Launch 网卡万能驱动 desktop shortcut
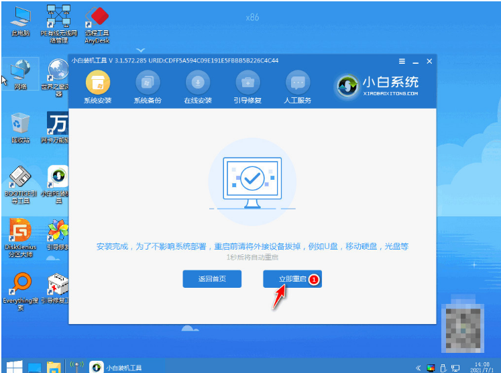The height and width of the screenshot is (373, 501). (x=56, y=127)
